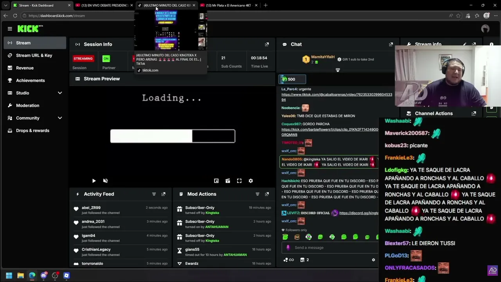Image resolution: width=501 pixels, height=282 pixels.
Task: Open the Moderation page
Action: [35, 105]
